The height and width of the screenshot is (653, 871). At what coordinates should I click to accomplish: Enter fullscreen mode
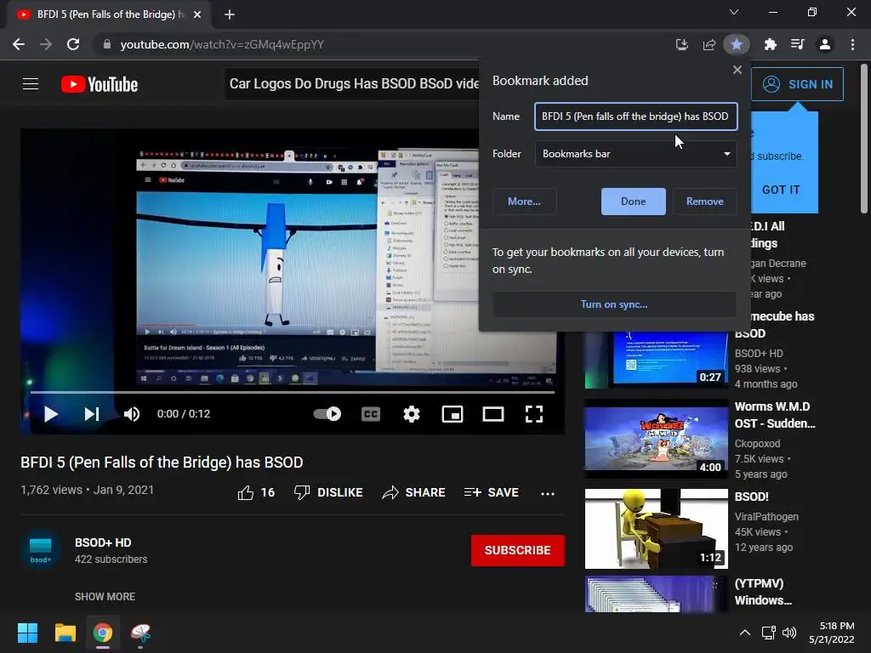(534, 414)
